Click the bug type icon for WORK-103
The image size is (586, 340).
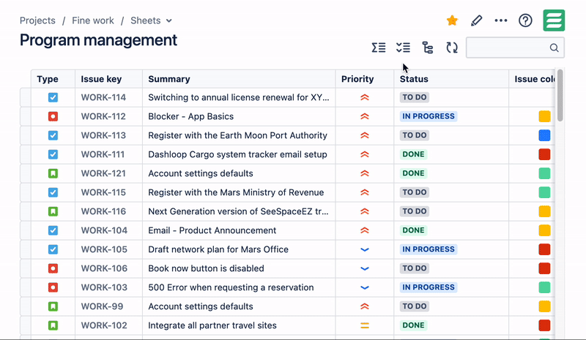pyautogui.click(x=53, y=287)
